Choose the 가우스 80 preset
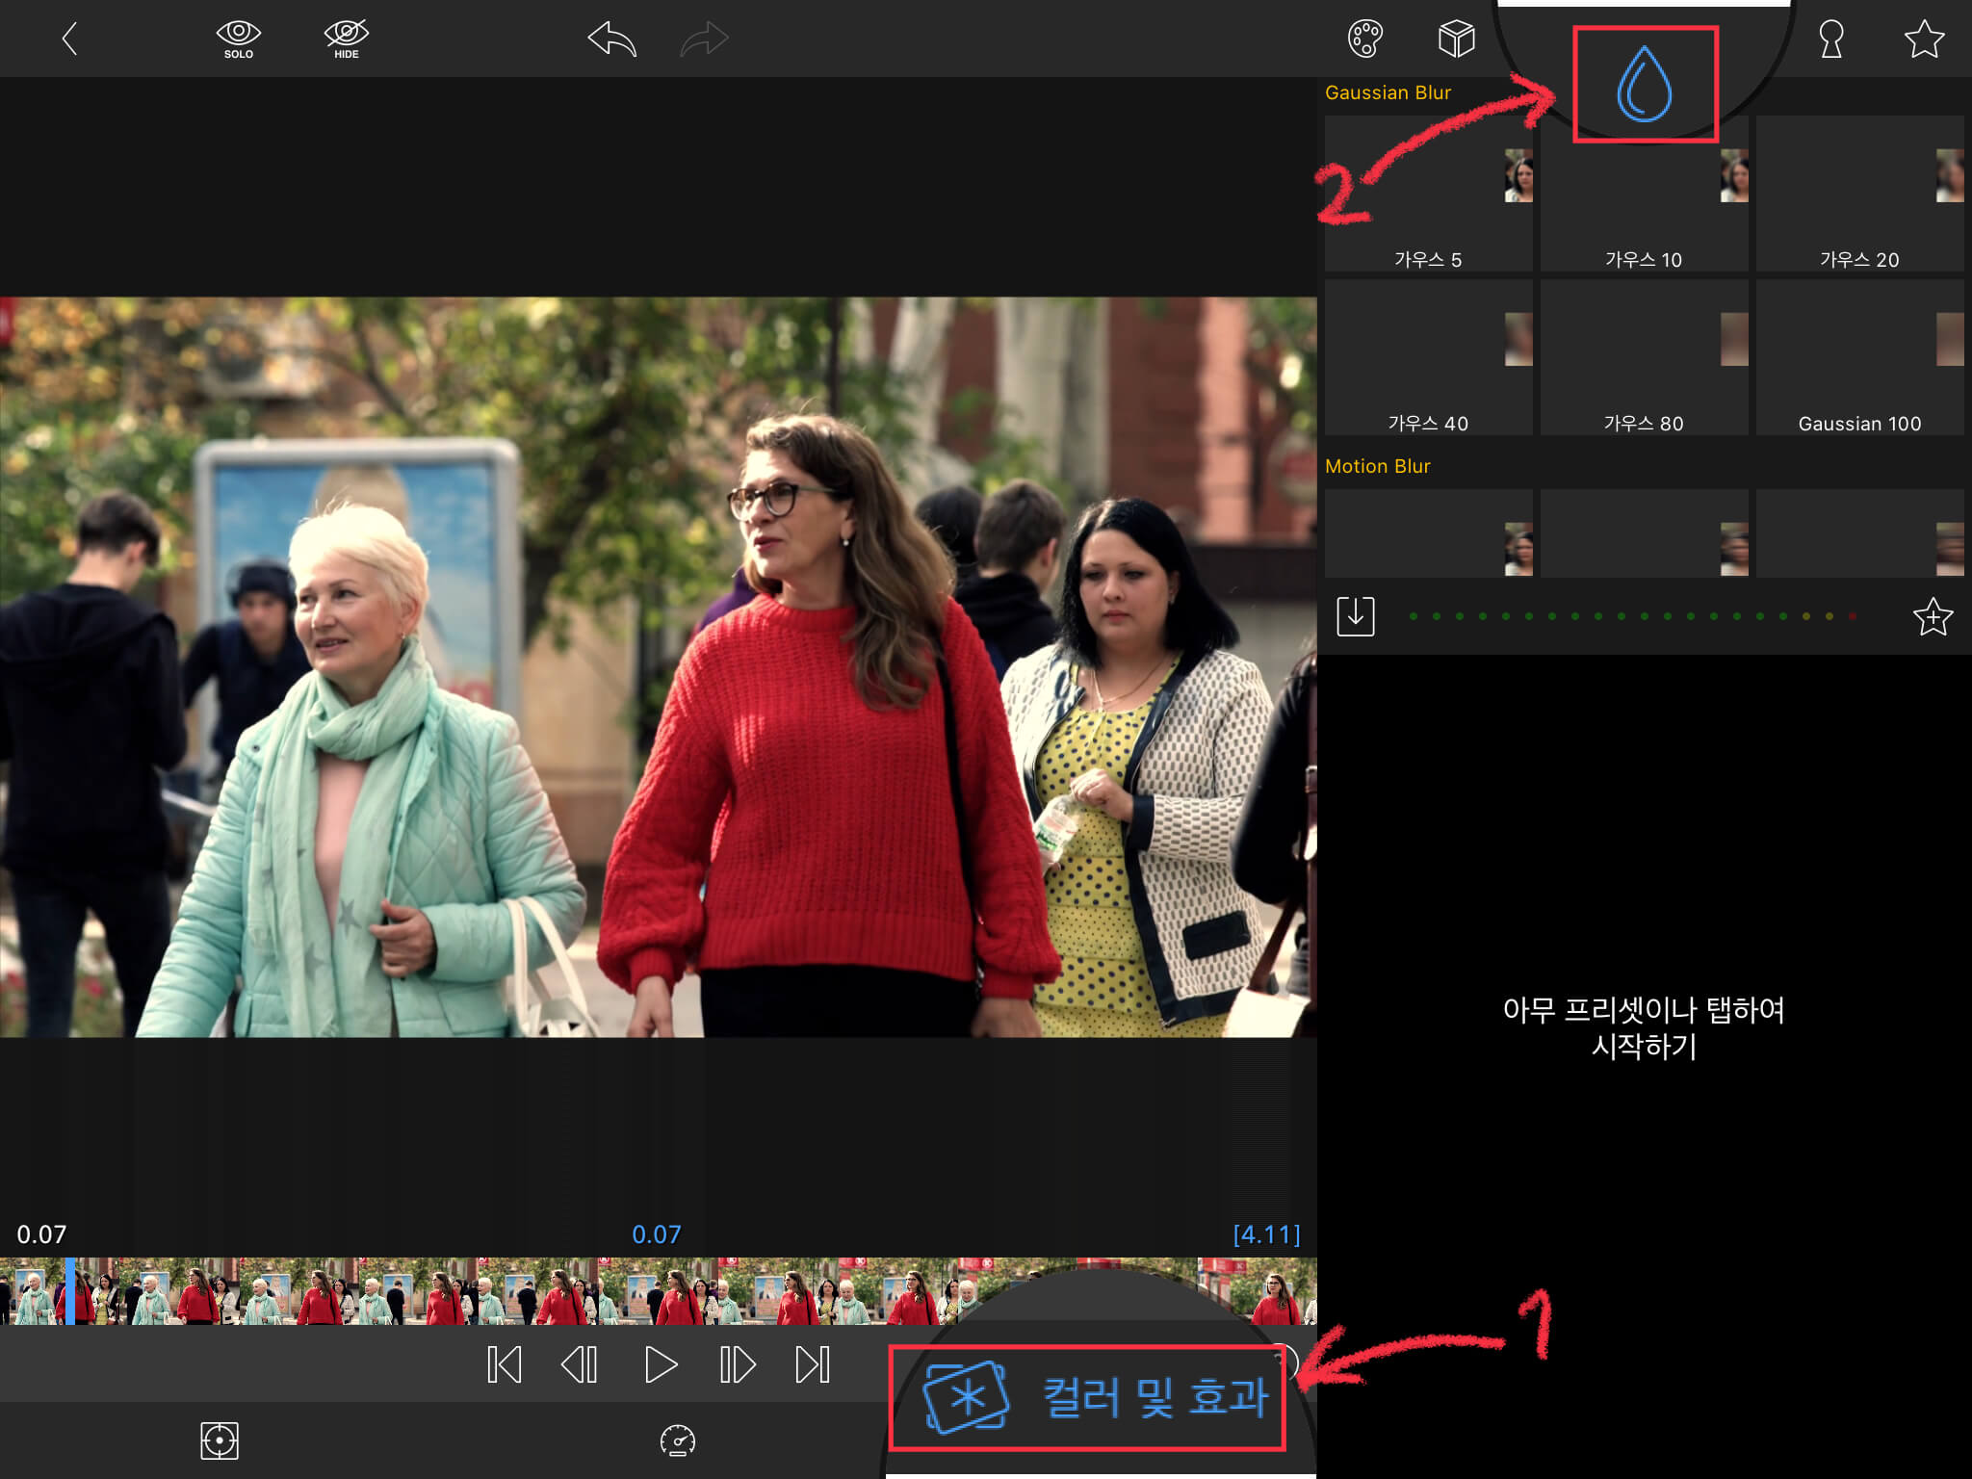The image size is (1972, 1479). click(1644, 358)
